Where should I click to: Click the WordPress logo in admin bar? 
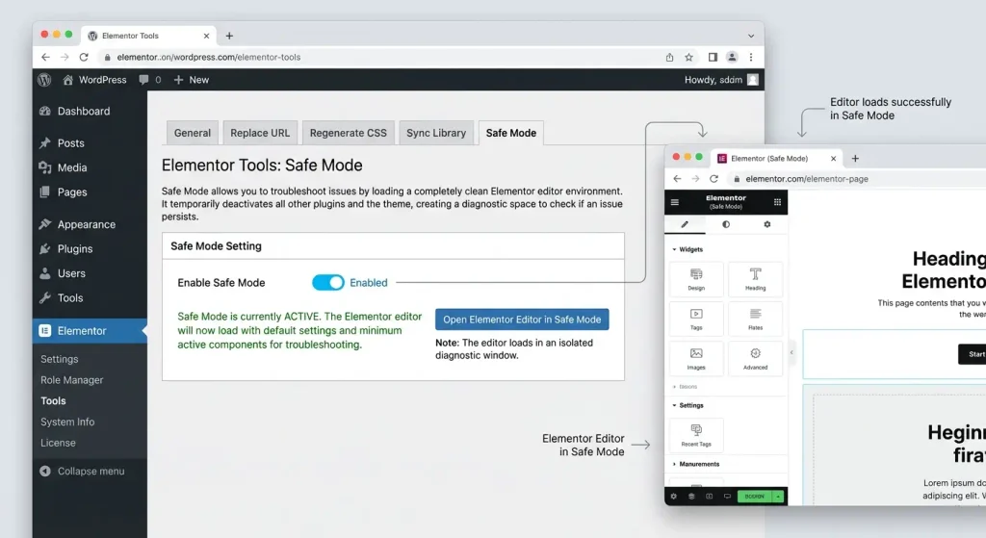[x=44, y=80]
